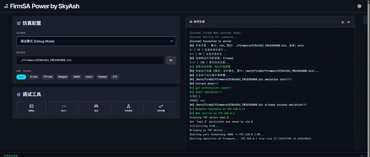Launch the Shell debug tool
The height and width of the screenshot is (157, 370).
pyautogui.click(x=64, y=108)
